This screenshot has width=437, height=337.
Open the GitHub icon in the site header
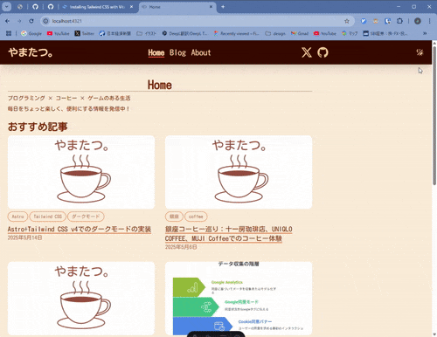pos(323,52)
